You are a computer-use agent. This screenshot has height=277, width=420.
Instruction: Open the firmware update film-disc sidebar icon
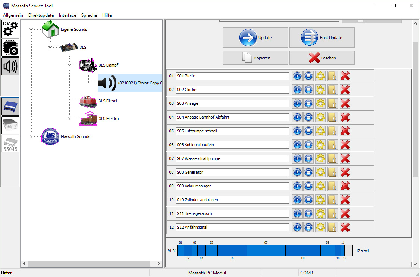(10, 48)
